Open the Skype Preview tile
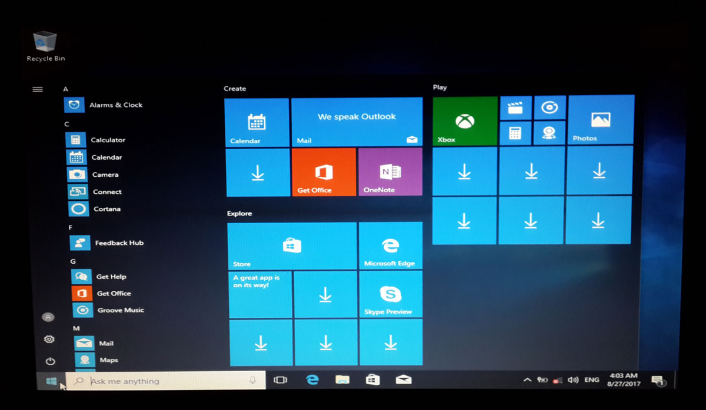This screenshot has width=706, height=410. coord(391,294)
